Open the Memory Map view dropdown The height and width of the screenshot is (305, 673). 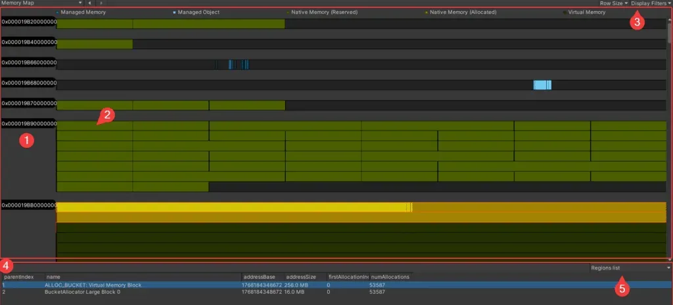coord(42,3)
